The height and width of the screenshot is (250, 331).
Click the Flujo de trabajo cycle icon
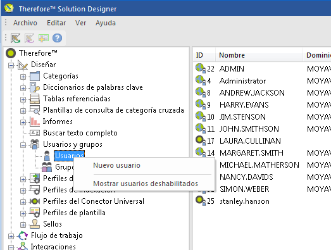click(x=23, y=235)
